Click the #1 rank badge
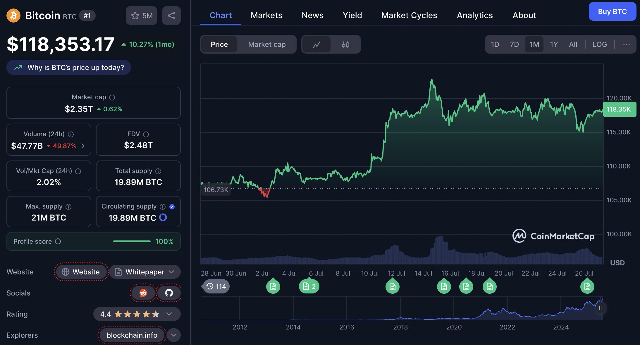The image size is (640, 345). tap(87, 16)
